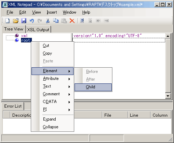Click the empty root value field
This screenshot has height=143, width=174.
[119, 40]
